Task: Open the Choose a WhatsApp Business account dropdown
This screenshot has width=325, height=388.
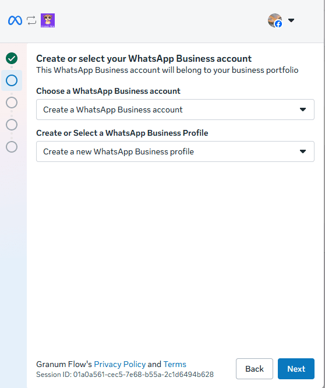Action: coord(175,110)
